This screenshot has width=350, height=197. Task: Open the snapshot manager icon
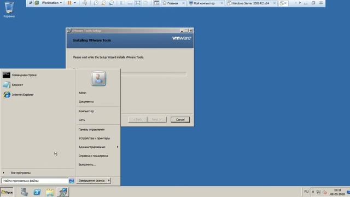pyautogui.click(x=112, y=3)
